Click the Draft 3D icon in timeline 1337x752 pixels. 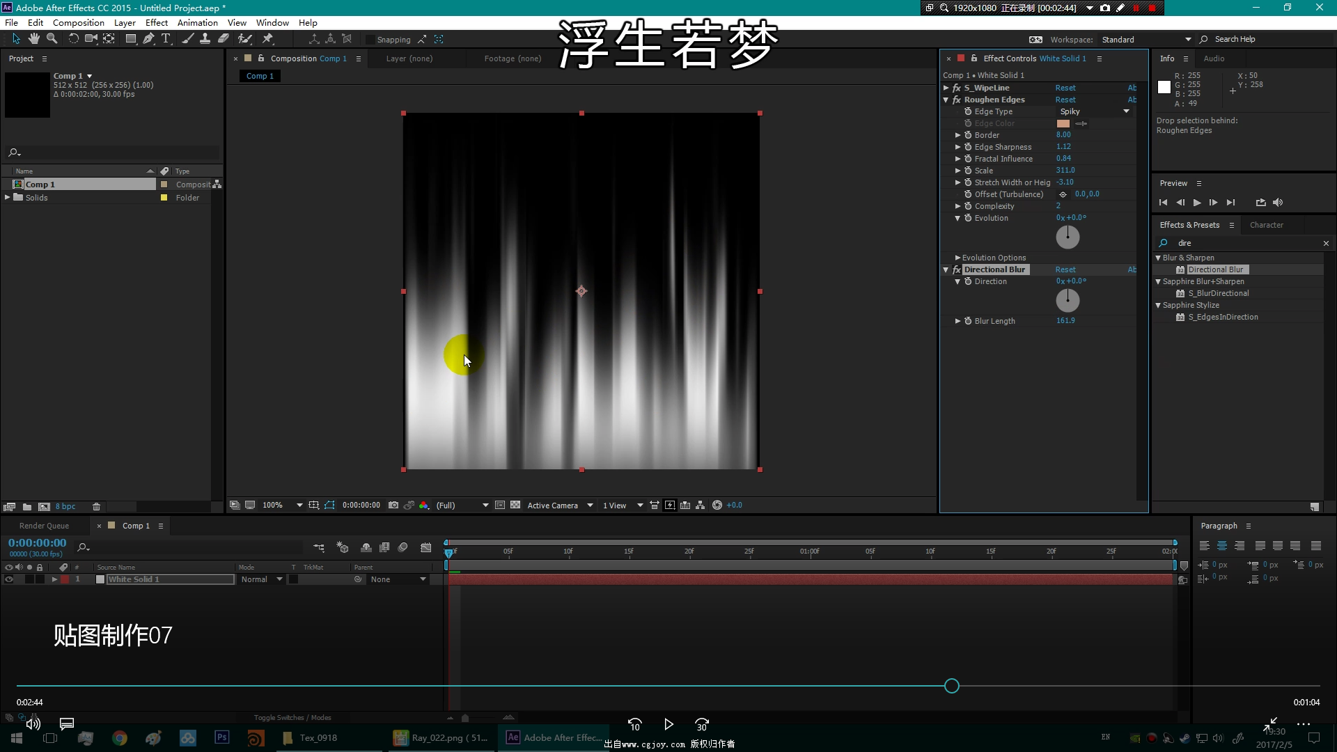tap(342, 548)
